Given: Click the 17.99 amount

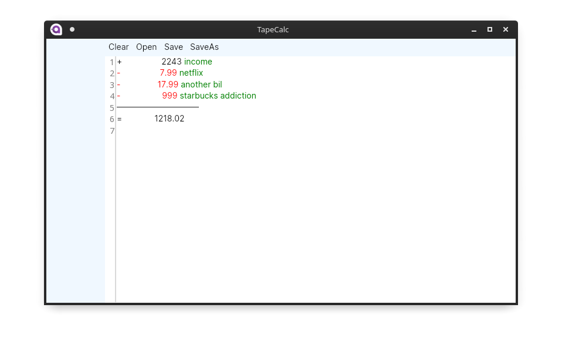Looking at the screenshot, I should pos(168,84).
